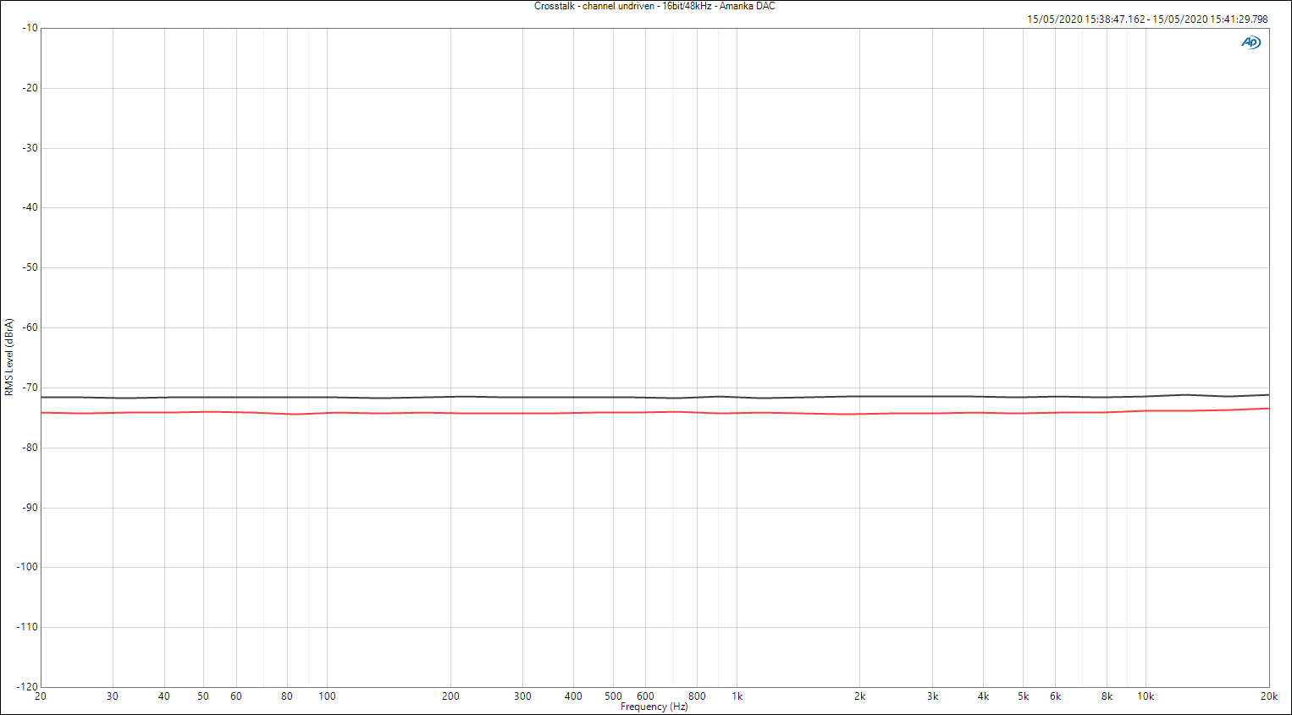Click the '400' frequency axis label
Viewport: 1292px width, 715px height.
[573, 696]
